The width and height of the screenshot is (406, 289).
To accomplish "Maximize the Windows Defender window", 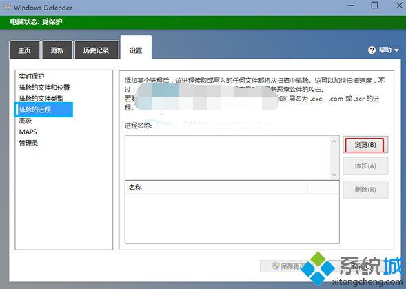I will pos(374,6).
